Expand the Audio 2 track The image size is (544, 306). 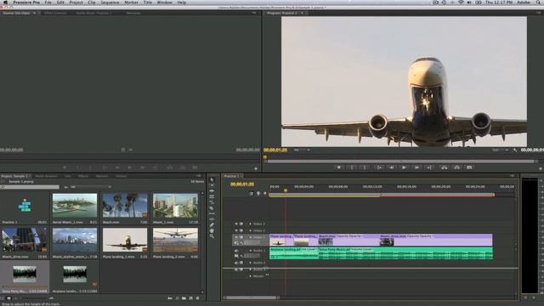coord(251,263)
